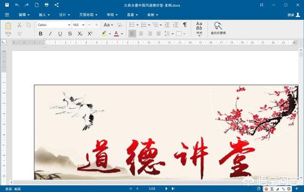Print the document

47,5
